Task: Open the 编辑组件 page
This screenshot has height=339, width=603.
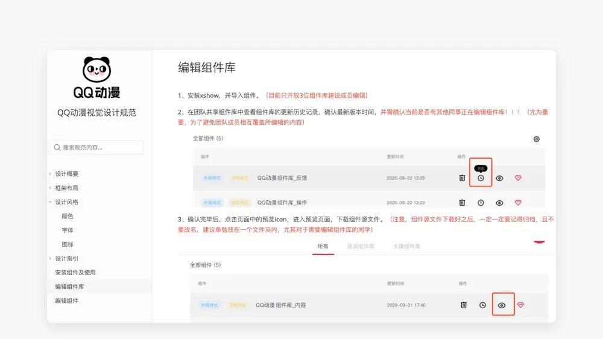Action: coord(66,300)
